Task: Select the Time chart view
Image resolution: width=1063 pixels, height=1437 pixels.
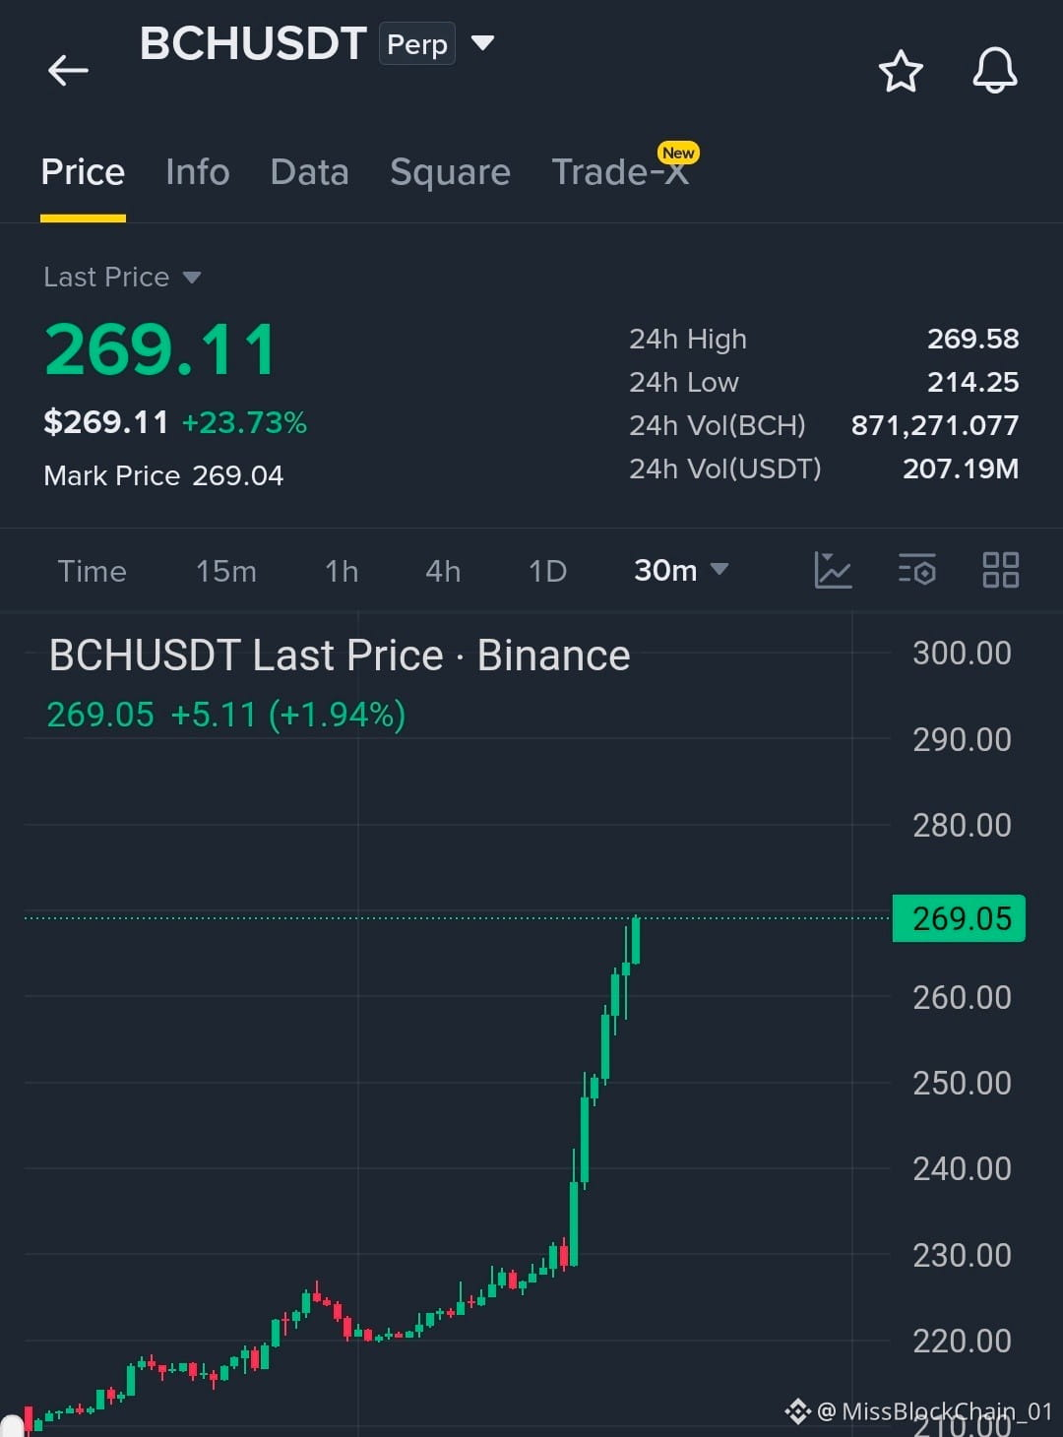Action: point(93,571)
